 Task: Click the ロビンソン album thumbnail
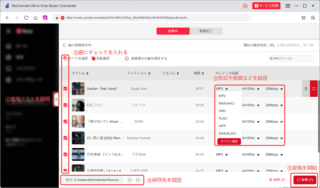[78, 105]
